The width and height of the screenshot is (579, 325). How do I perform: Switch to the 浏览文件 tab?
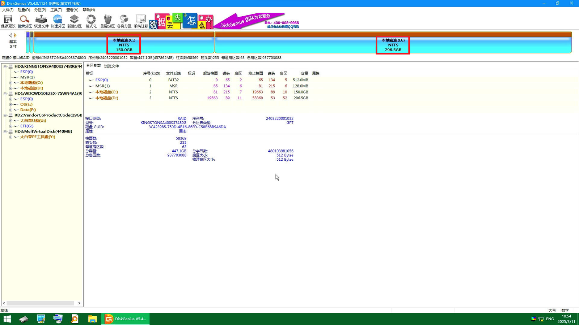(x=111, y=66)
